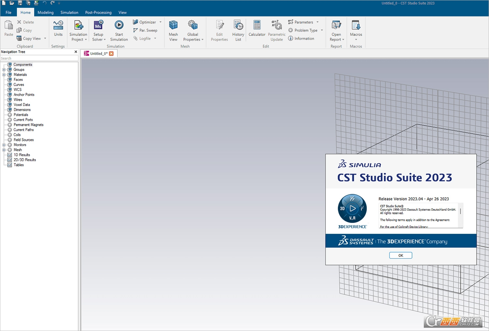The image size is (489, 331).
Task: Switch to Mesh View
Action: click(x=173, y=30)
